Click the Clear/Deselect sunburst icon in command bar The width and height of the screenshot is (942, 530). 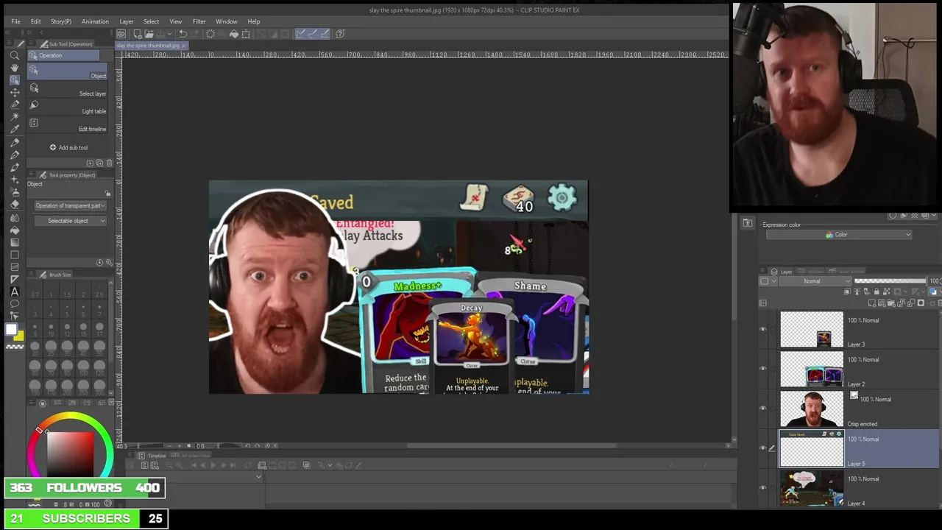pyautogui.click(x=210, y=34)
